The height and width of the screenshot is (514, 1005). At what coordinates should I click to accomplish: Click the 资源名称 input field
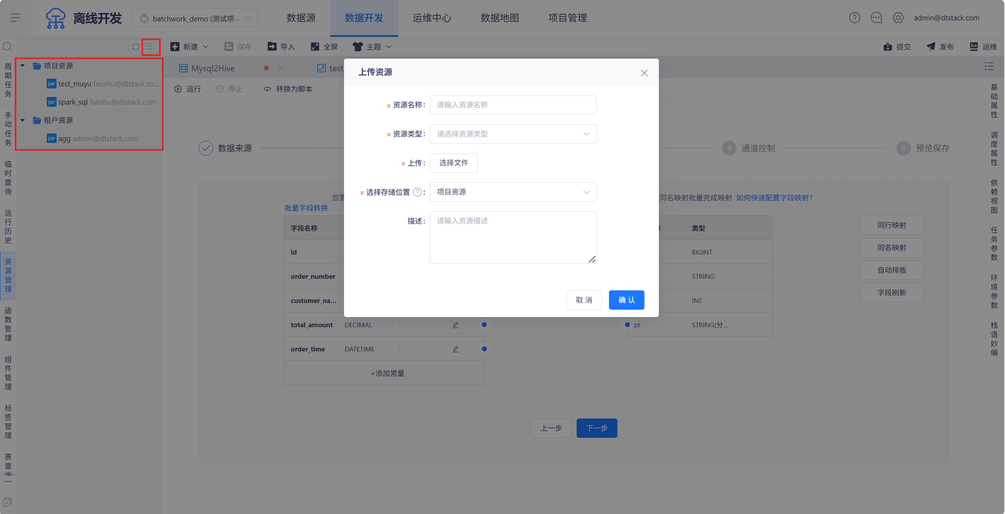click(x=513, y=105)
